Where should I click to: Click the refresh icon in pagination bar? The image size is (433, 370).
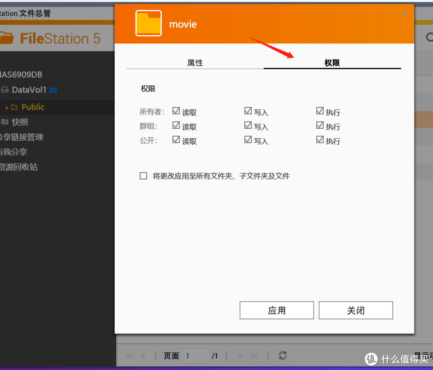pyautogui.click(x=283, y=355)
